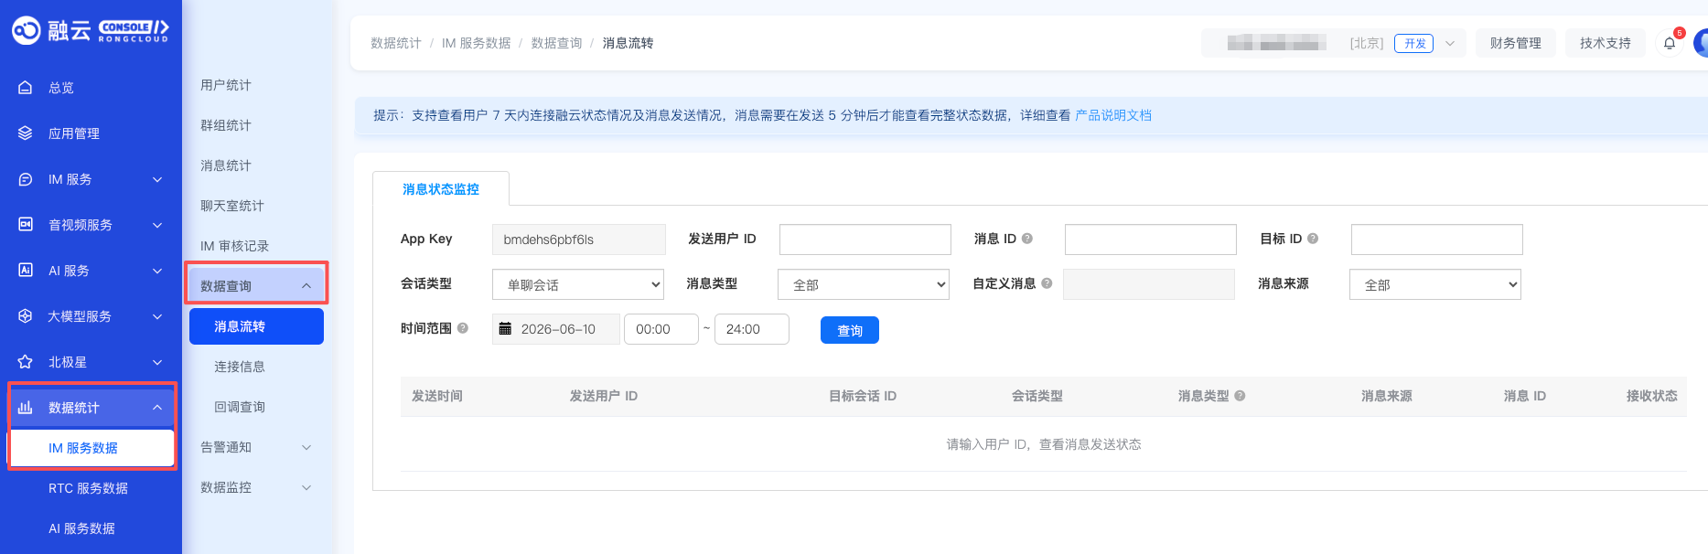Click the IM 服务数据 breadcrumb

pyautogui.click(x=477, y=43)
